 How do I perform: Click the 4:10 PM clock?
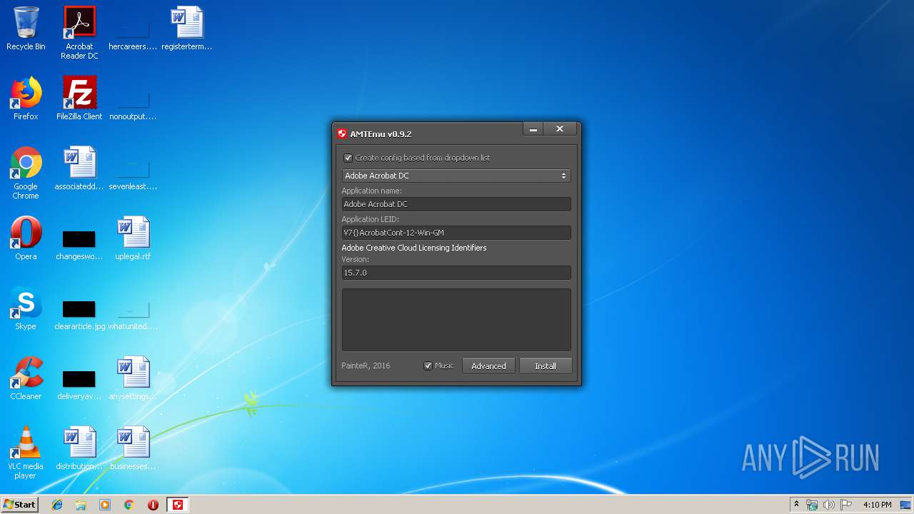click(877, 505)
